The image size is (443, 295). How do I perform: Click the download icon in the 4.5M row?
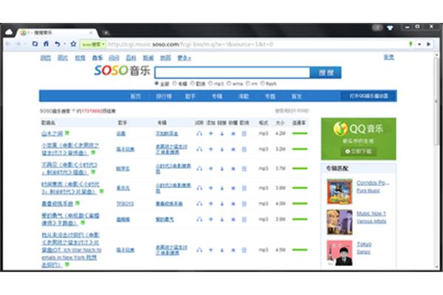(x=221, y=250)
